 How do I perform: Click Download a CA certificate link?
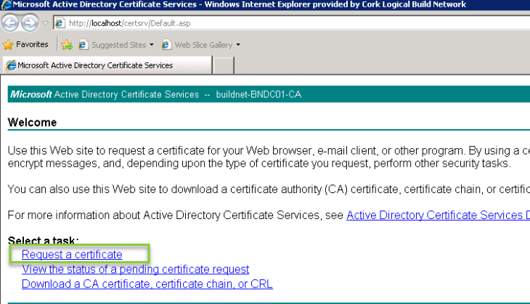point(147,284)
